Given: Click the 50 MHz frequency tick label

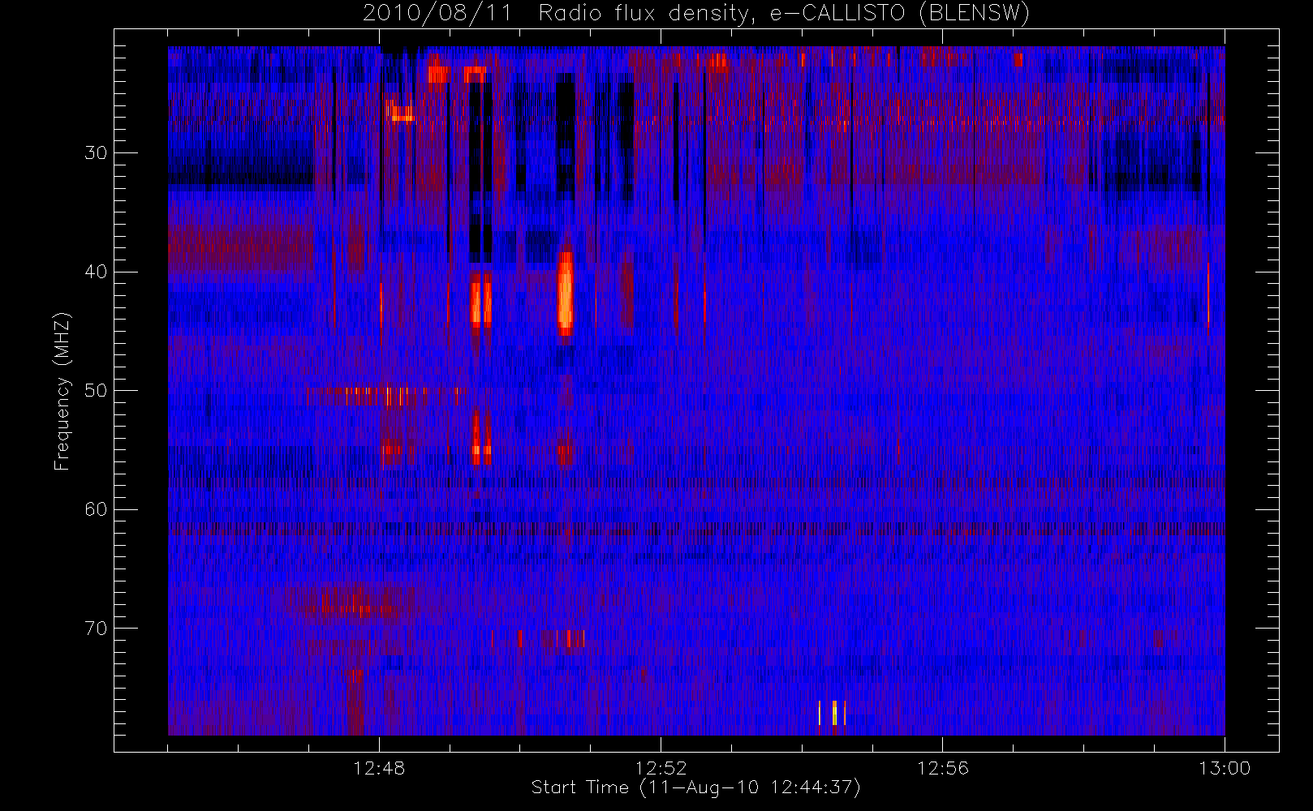Looking at the screenshot, I should coord(96,390).
